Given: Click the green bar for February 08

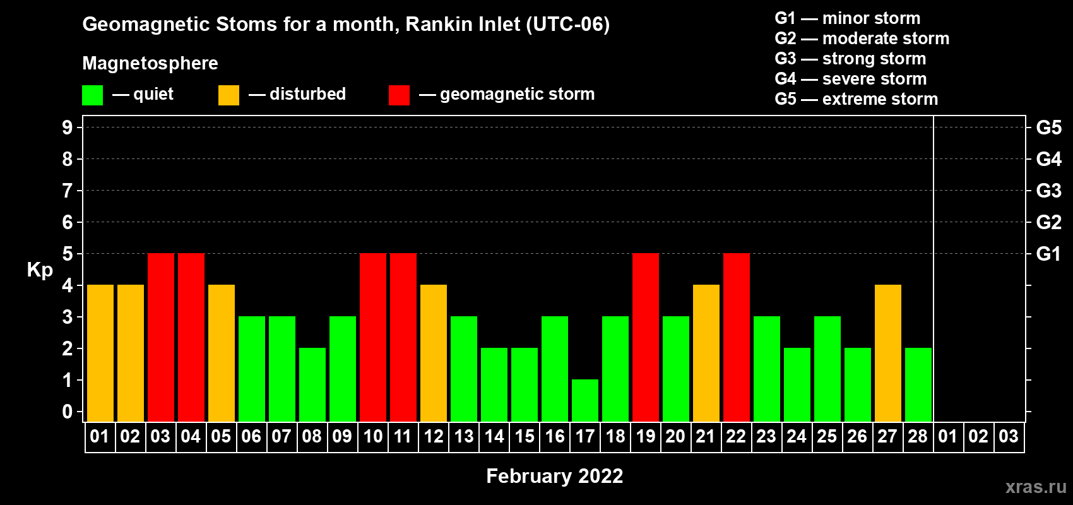Looking at the screenshot, I should click(x=312, y=384).
